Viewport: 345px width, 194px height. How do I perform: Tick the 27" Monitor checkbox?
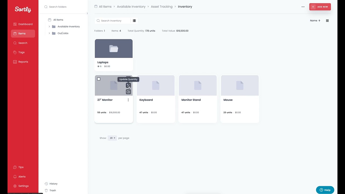[99, 79]
